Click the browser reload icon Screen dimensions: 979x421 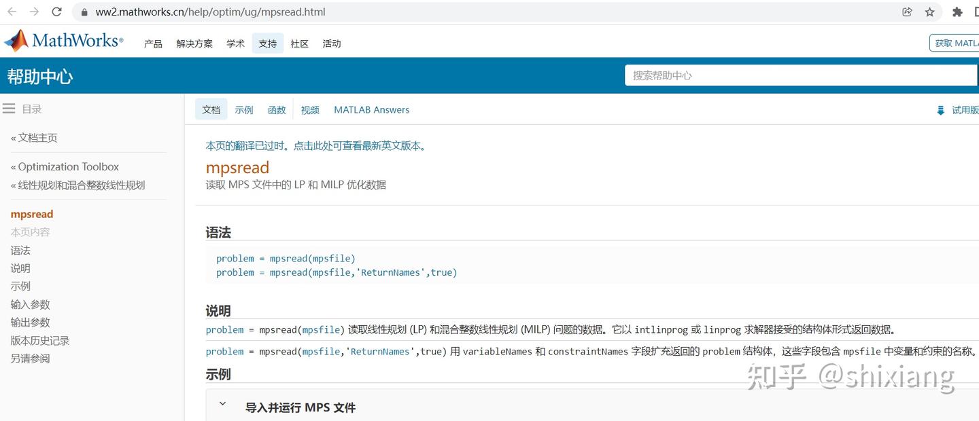56,12
